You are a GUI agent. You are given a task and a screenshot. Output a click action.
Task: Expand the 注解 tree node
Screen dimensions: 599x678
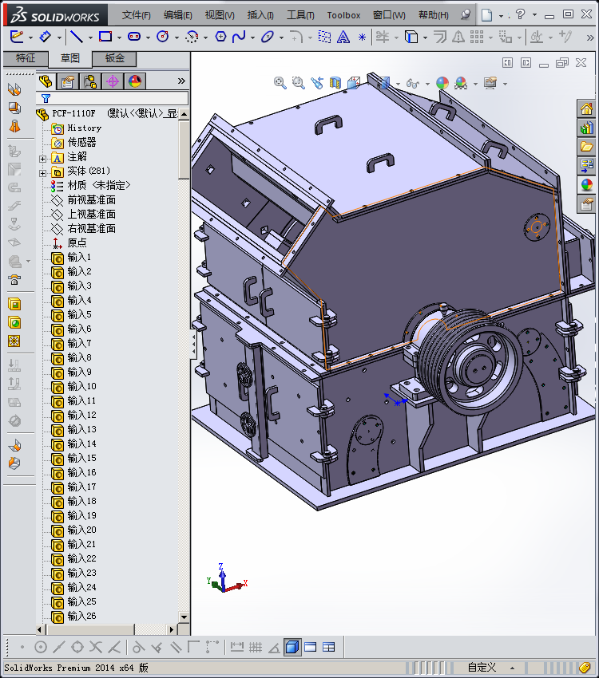[42, 159]
